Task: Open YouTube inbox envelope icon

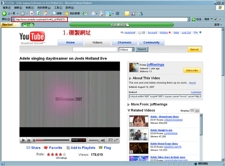Action: coord(139,33)
